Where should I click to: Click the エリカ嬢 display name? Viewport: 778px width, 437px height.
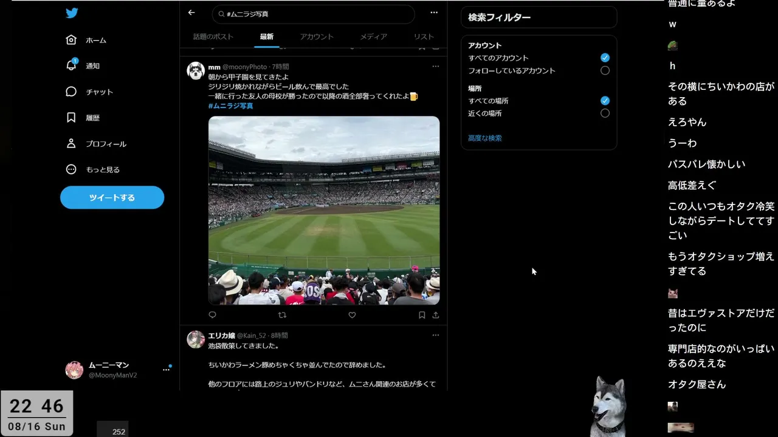click(221, 336)
